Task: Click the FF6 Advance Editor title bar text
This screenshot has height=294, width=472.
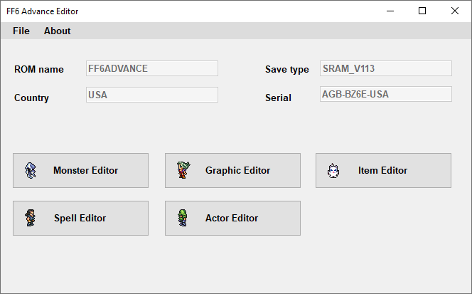Action: [42, 11]
